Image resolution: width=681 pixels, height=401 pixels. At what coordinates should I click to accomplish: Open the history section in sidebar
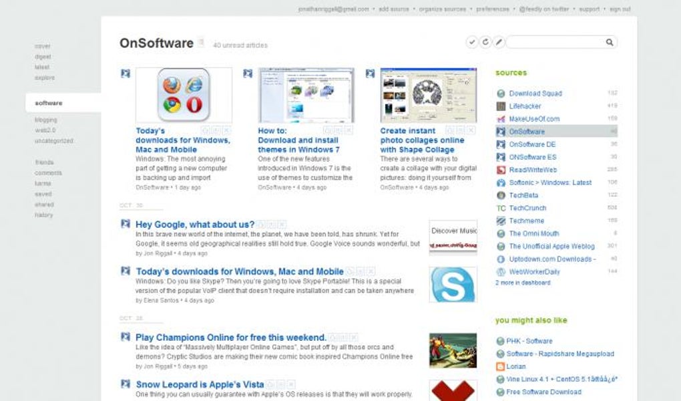pyautogui.click(x=44, y=215)
